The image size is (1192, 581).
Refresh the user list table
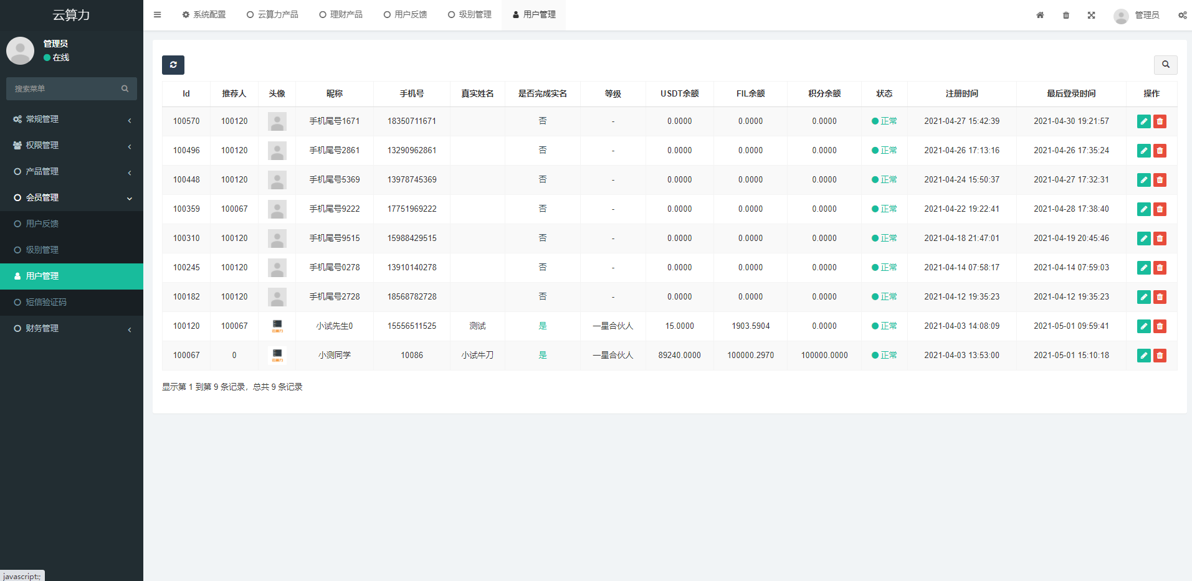point(173,65)
